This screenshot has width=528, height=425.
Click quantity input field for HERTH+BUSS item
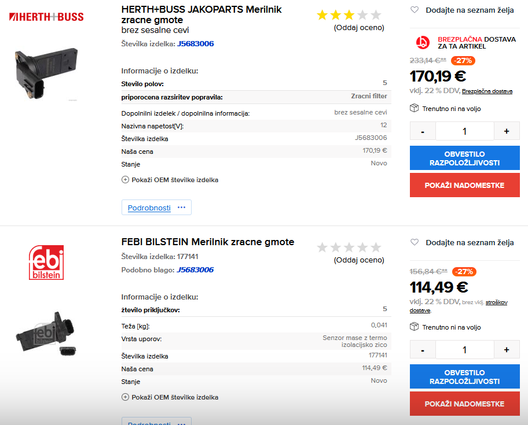[x=465, y=131]
